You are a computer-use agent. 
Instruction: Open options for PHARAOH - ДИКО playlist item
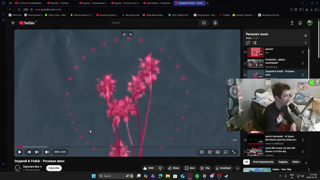pos(303,63)
